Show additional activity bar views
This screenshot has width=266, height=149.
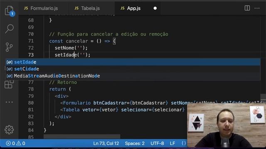pyautogui.click(x=9, y=102)
